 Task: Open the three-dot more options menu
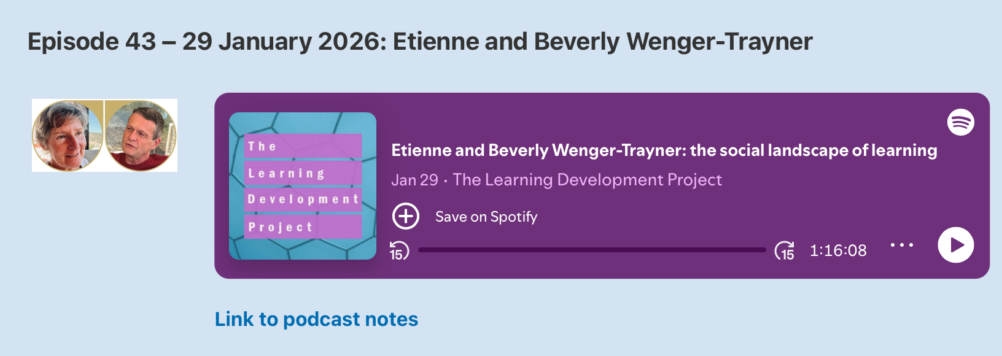pos(901,245)
